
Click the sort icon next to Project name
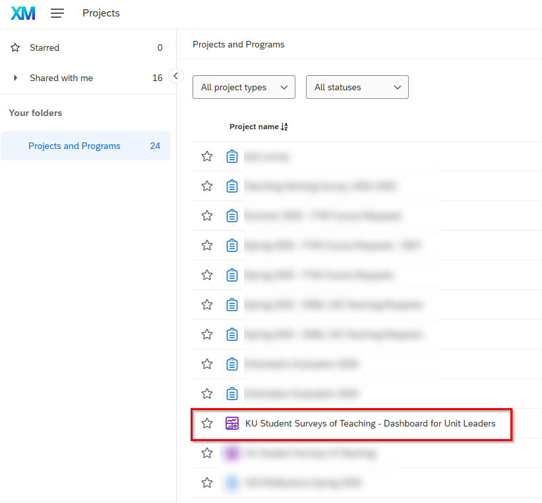point(285,126)
